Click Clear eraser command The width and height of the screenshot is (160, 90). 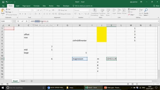tap(131, 15)
